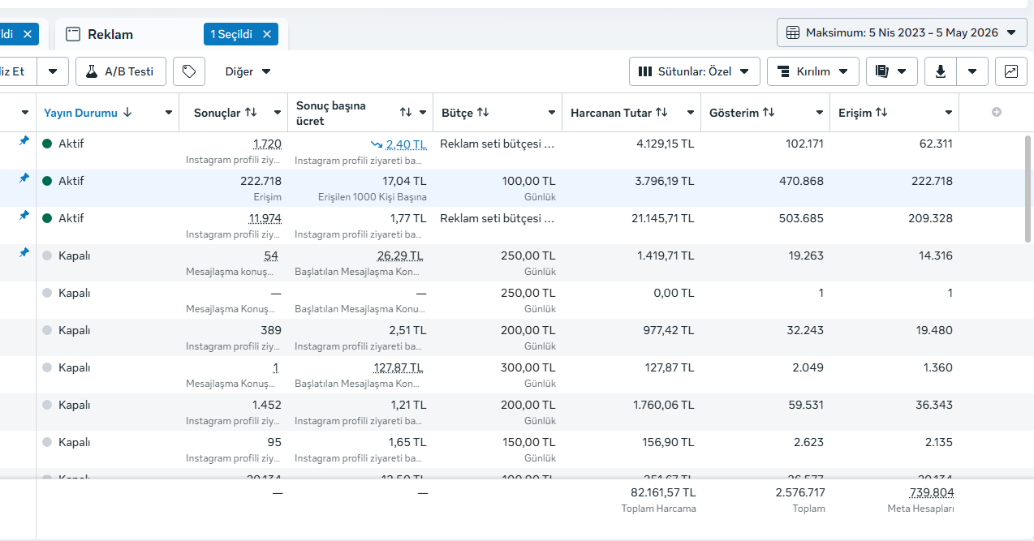
Task: Open the 2,40 TL cost per result link
Action: click(x=406, y=144)
